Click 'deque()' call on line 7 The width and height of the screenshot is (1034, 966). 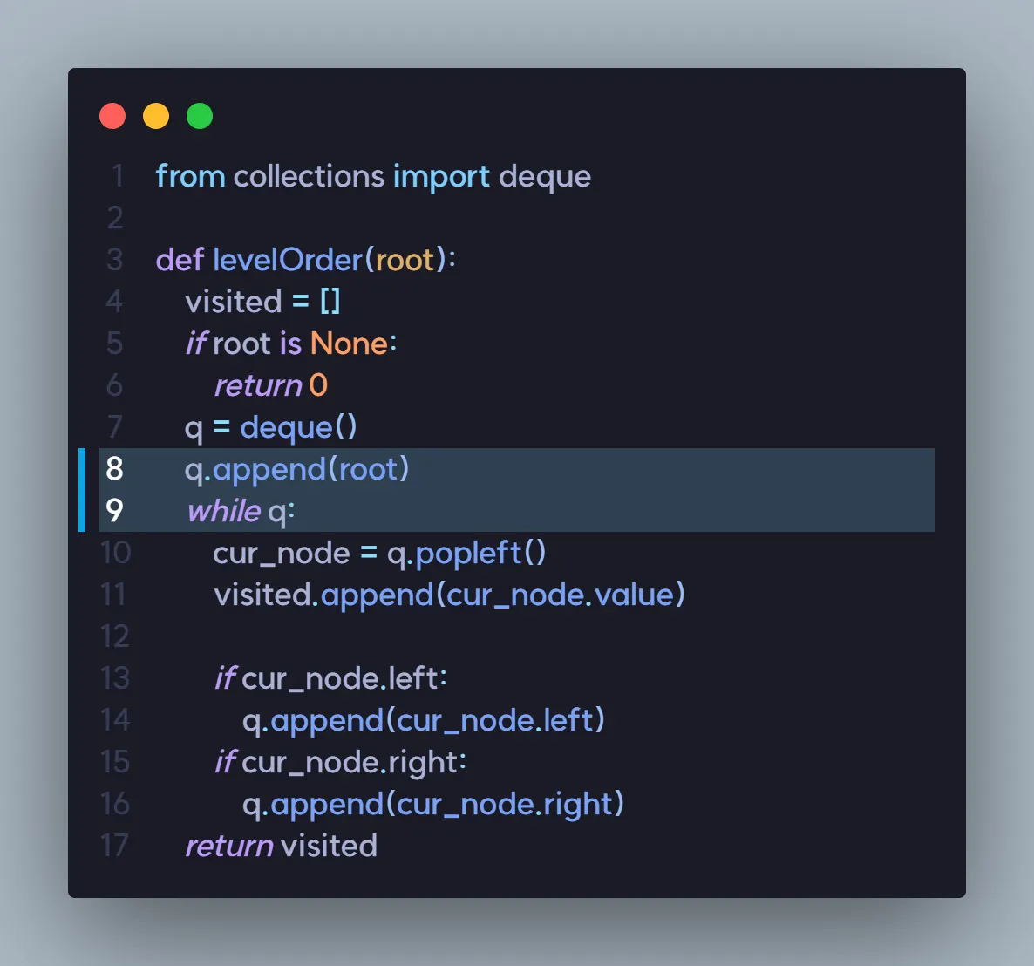298,427
